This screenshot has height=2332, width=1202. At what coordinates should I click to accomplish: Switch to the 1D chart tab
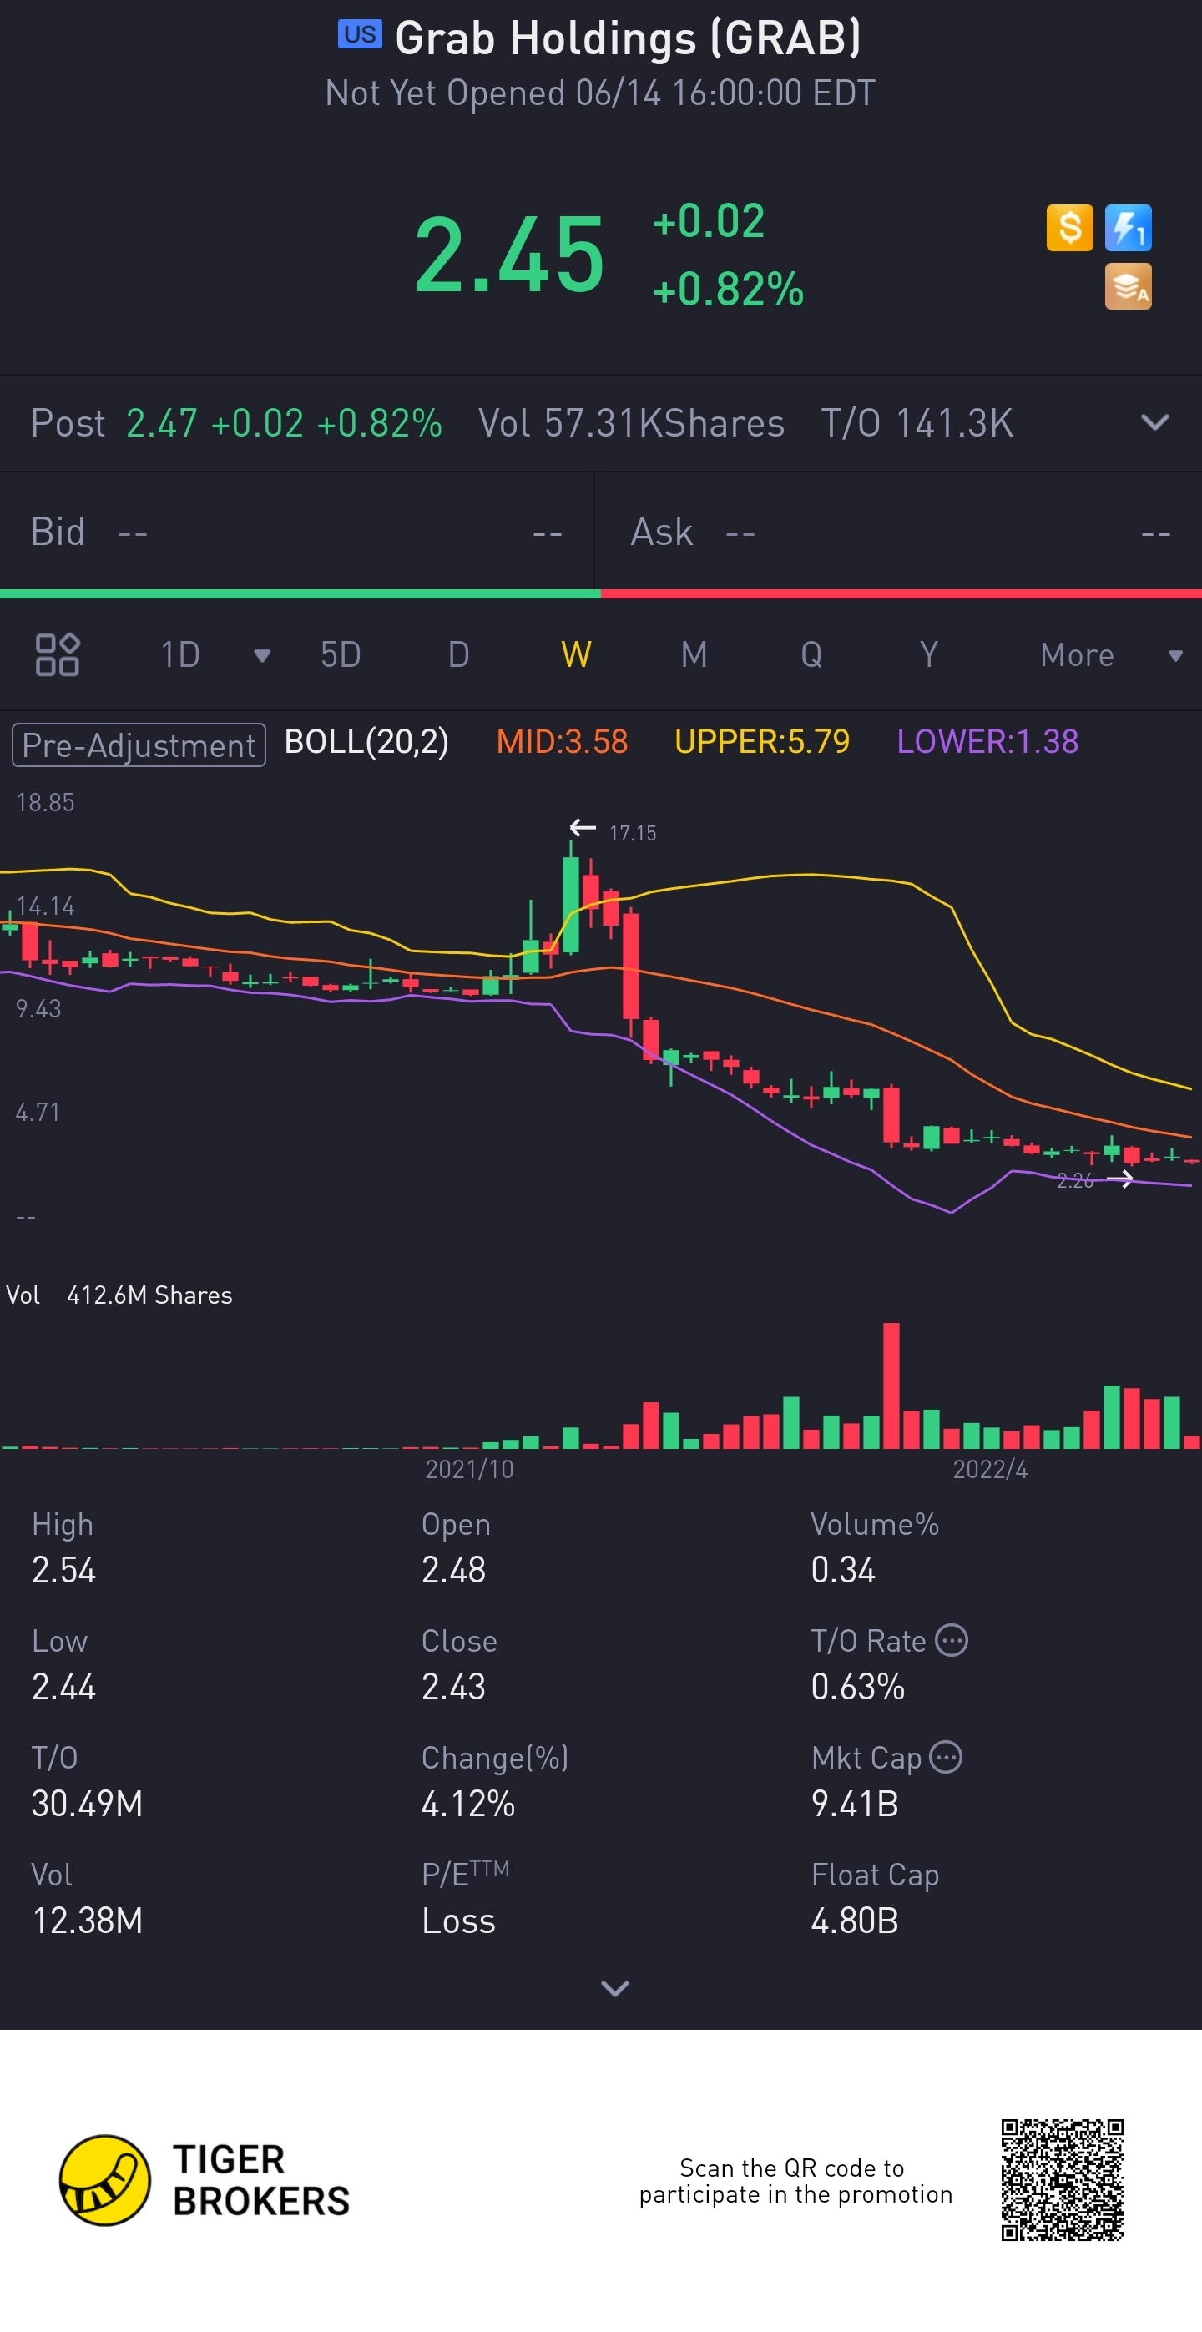(180, 654)
